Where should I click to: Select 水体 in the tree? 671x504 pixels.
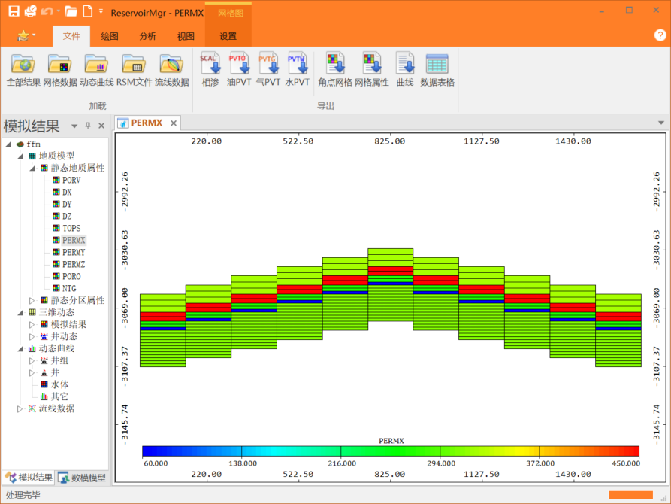click(59, 384)
